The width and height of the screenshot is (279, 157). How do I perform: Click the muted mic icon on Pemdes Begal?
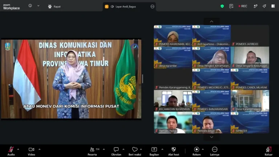[x=195, y=131]
